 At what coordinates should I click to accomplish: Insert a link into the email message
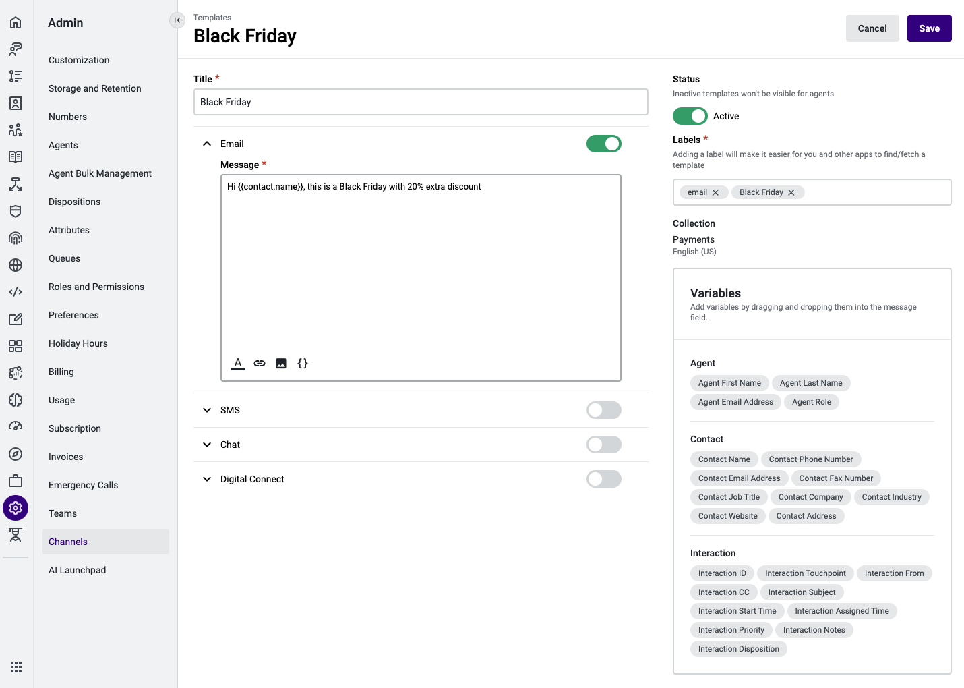(260, 363)
